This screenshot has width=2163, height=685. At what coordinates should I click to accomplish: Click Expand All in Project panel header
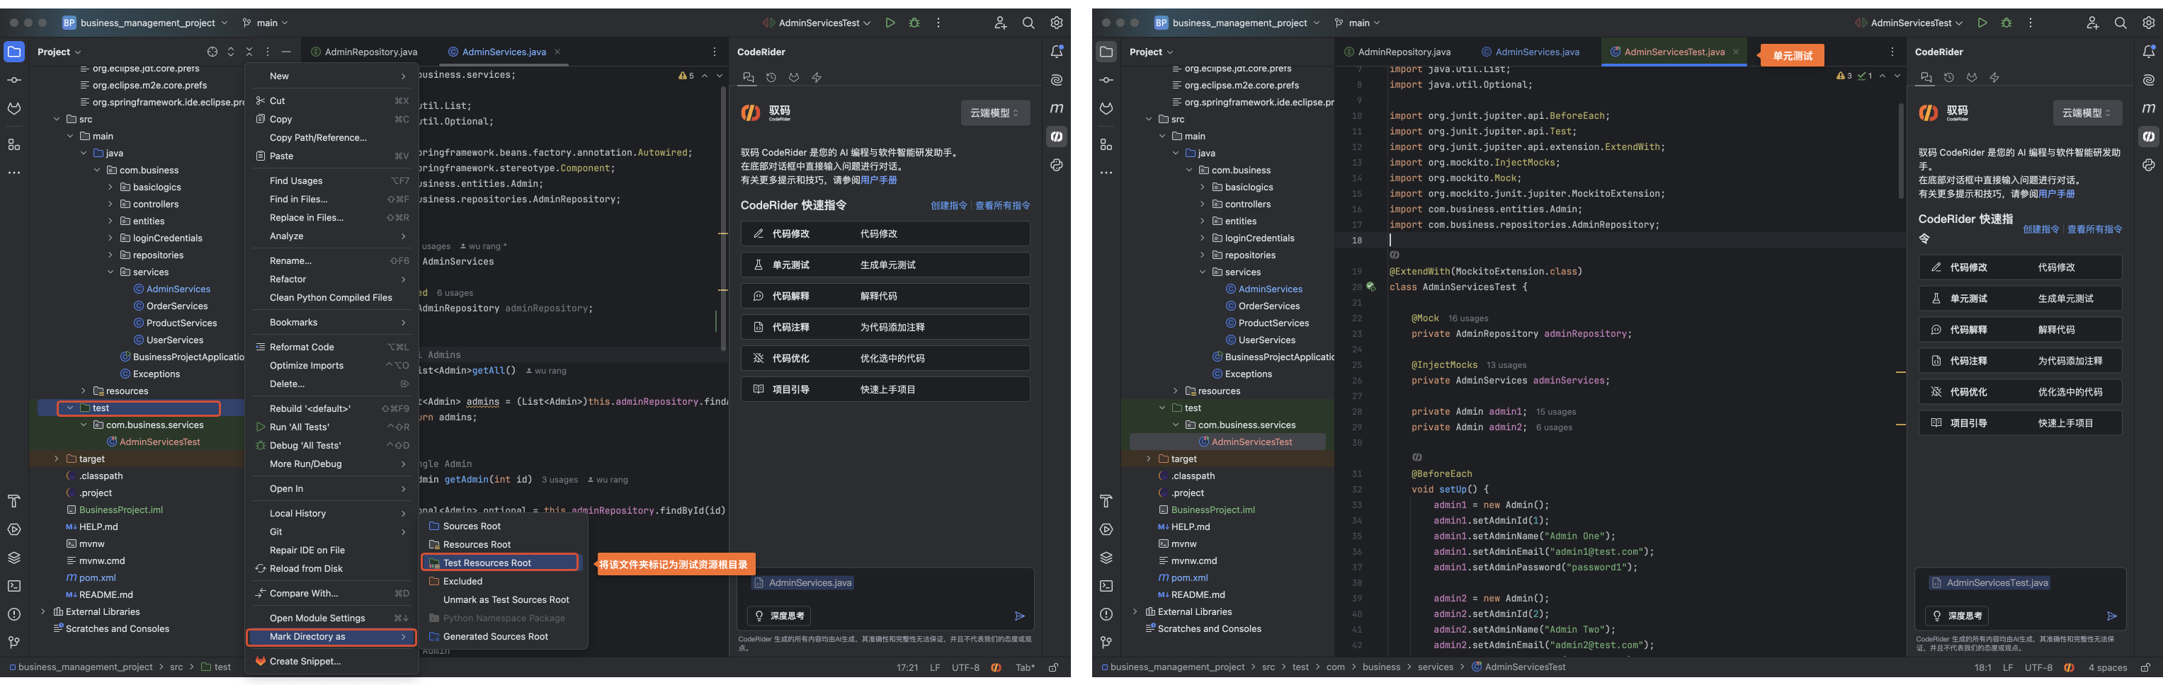pyautogui.click(x=231, y=52)
